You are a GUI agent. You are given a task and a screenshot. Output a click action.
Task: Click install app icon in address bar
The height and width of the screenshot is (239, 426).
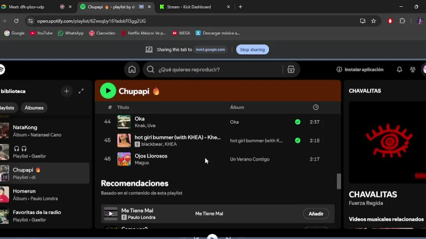363,21
